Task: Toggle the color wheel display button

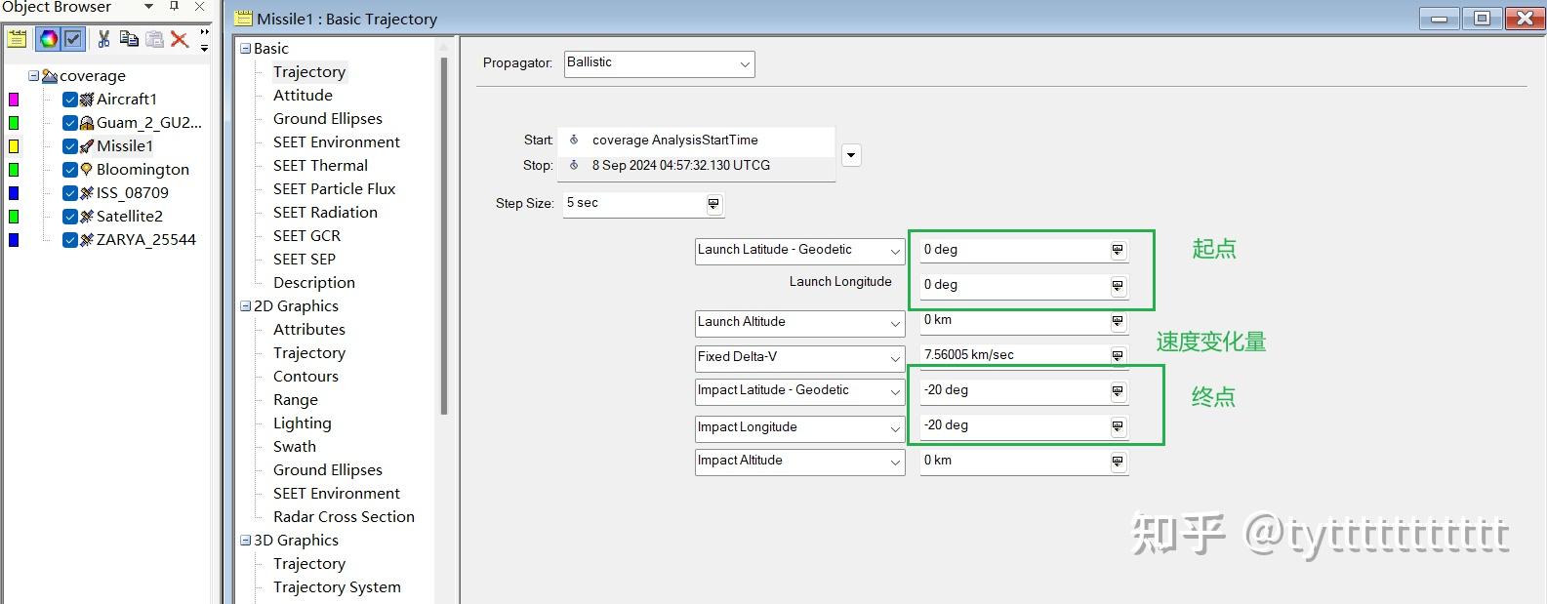Action: tap(48, 39)
